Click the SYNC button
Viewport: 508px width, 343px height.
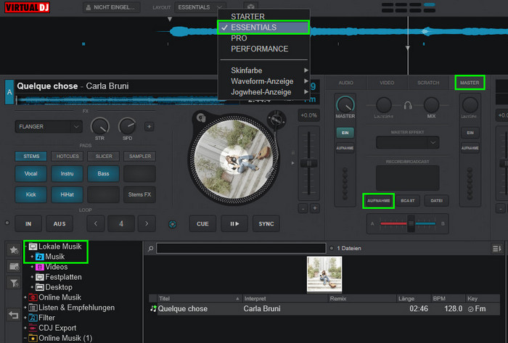(x=266, y=224)
